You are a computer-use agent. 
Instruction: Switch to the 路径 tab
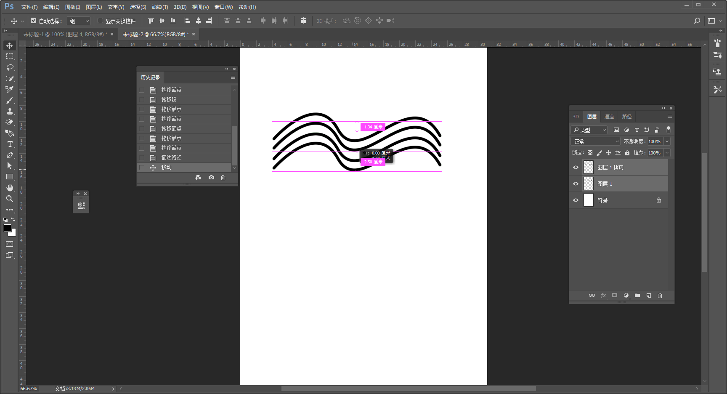[x=627, y=117]
